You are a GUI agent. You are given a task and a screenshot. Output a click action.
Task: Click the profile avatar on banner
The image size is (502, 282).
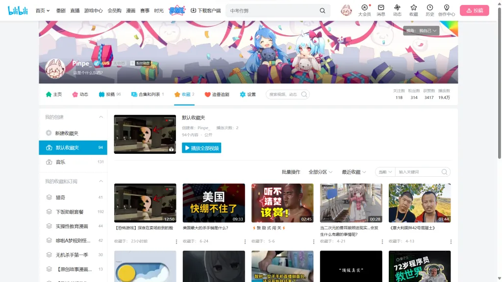pyautogui.click(x=55, y=68)
